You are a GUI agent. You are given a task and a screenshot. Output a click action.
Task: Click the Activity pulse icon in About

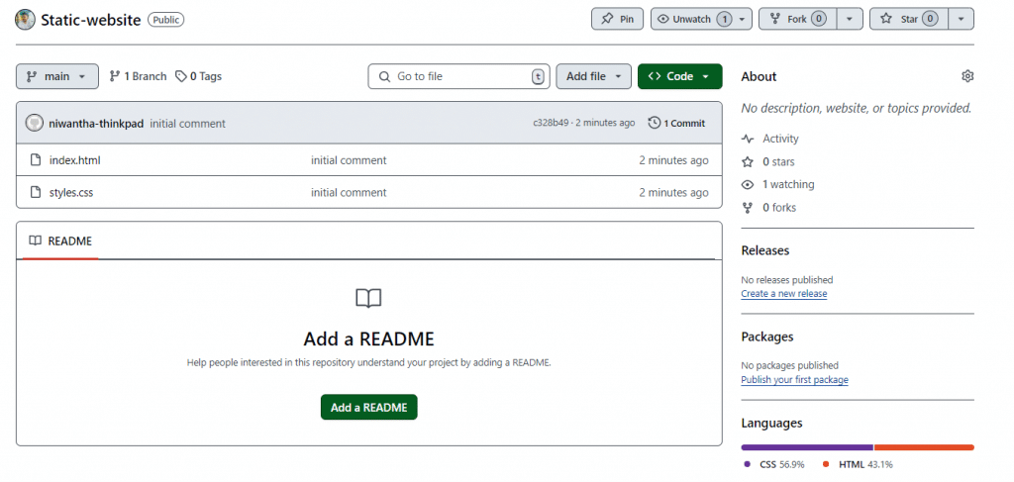[x=748, y=139]
